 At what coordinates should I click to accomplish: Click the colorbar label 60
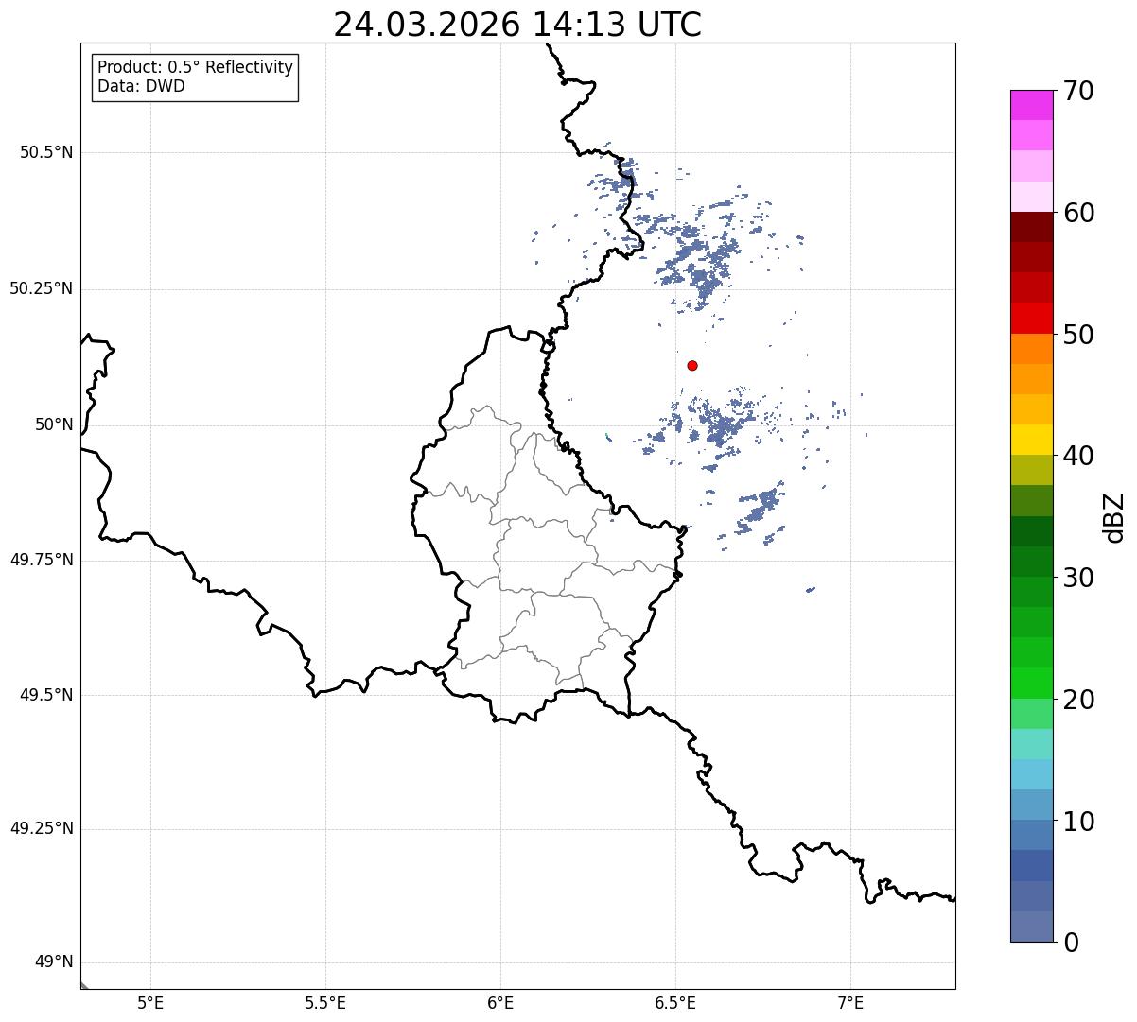click(1078, 213)
